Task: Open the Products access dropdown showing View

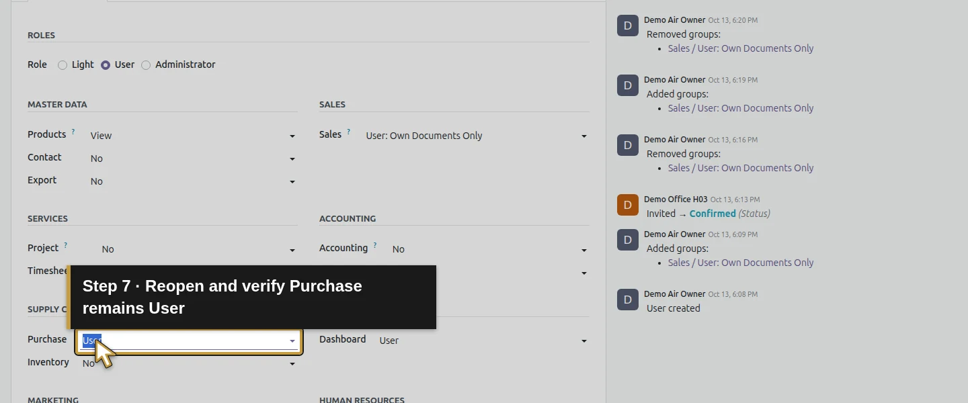Action: (193, 136)
